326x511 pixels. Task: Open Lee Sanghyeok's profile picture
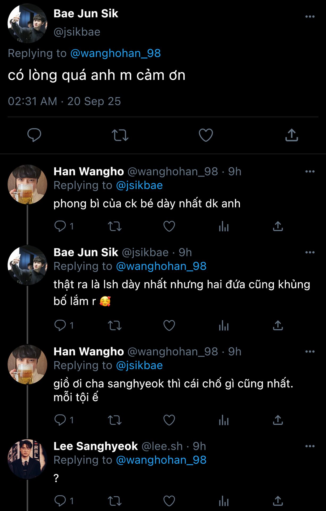point(27,459)
